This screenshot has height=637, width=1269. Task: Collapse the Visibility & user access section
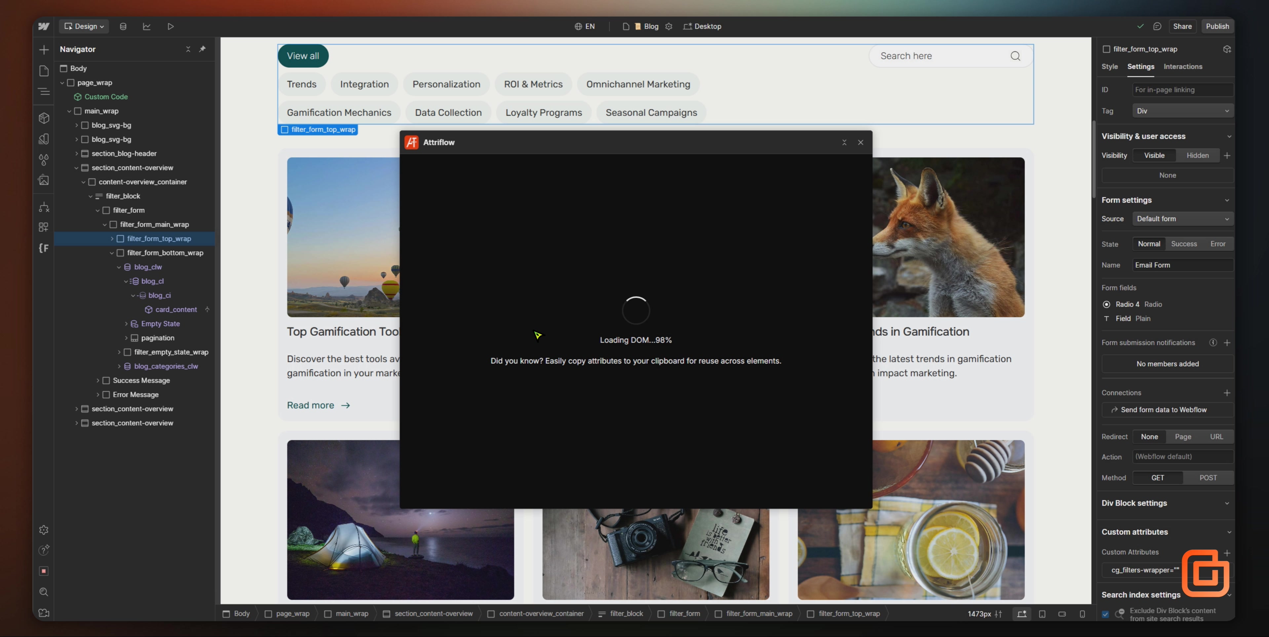point(1229,136)
